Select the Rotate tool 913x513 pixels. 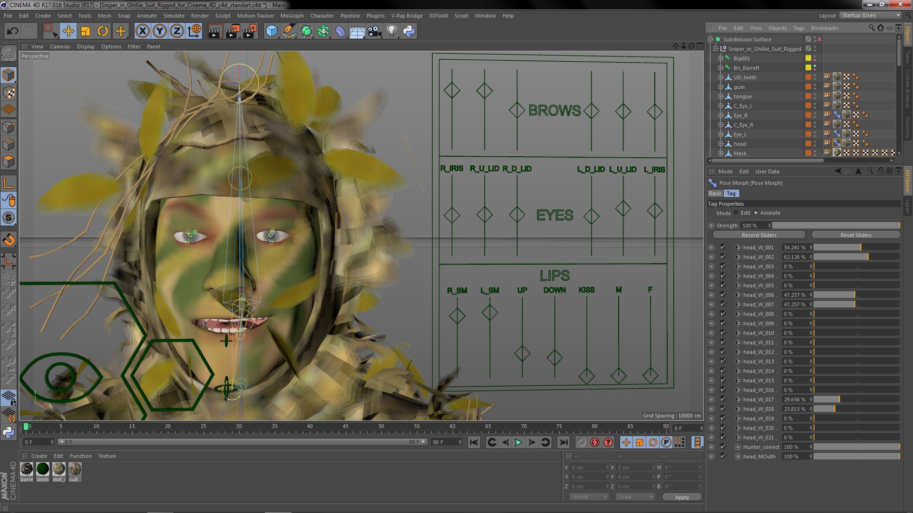click(103, 31)
